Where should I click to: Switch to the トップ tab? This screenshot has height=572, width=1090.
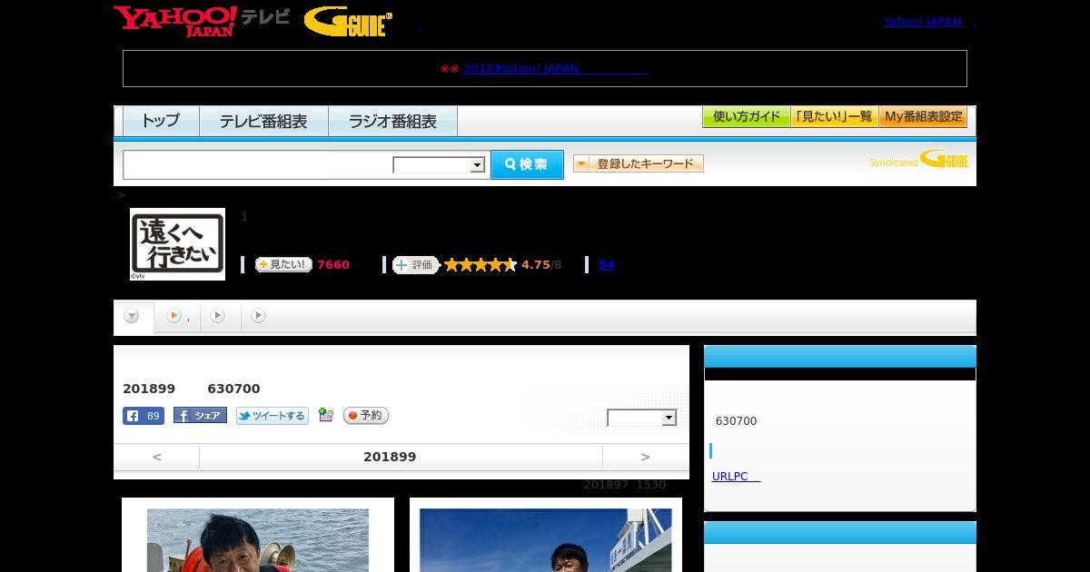[161, 121]
